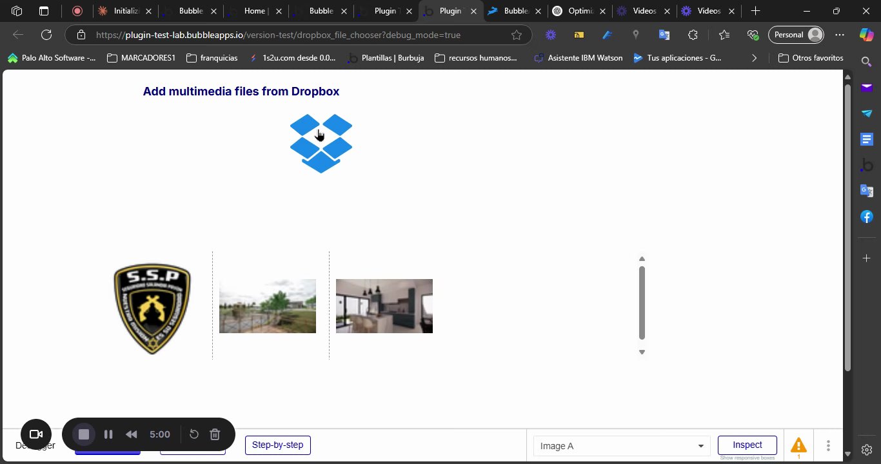Screen dimensions: 881x464
Task: Click the Step-by-step debugger button
Action: (278, 445)
